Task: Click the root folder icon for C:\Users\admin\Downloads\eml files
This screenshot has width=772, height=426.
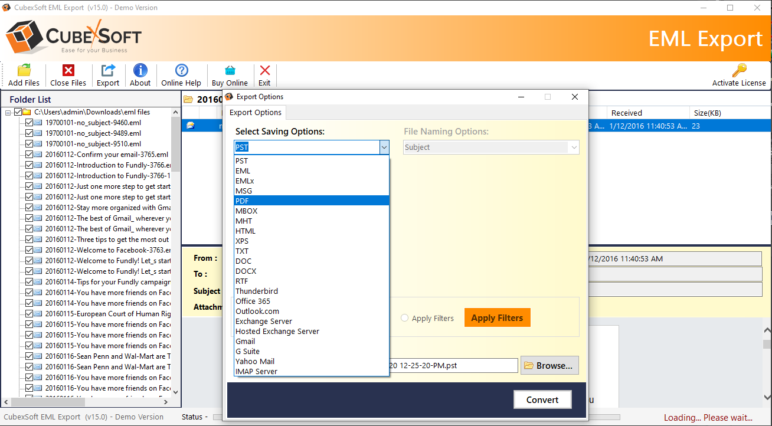Action: pyautogui.click(x=27, y=112)
